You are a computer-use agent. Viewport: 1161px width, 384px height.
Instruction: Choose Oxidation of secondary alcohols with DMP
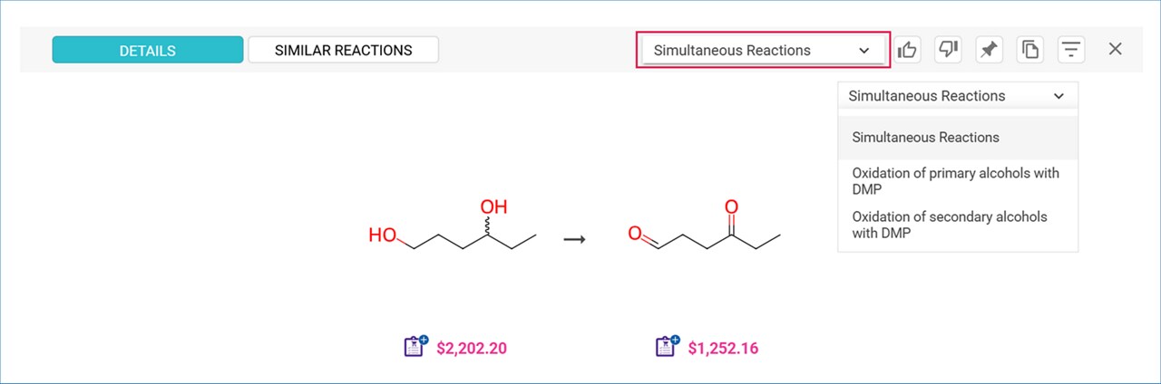pos(949,225)
